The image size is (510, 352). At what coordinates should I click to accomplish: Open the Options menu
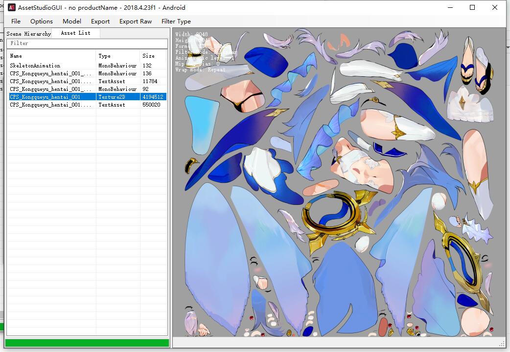click(41, 22)
